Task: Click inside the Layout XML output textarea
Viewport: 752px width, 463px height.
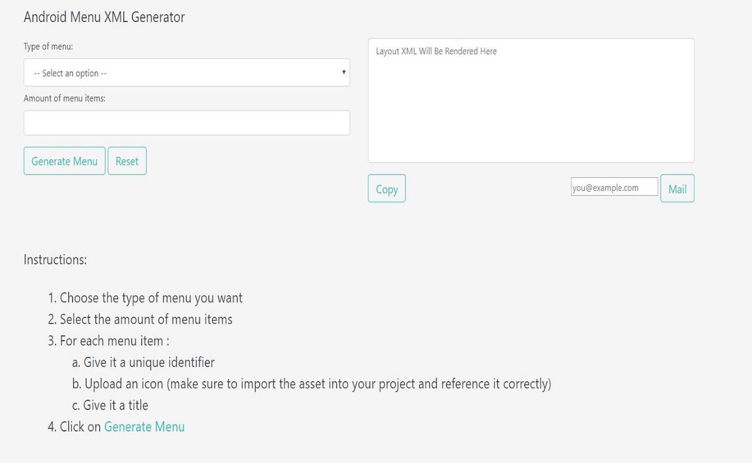Action: pyautogui.click(x=531, y=101)
